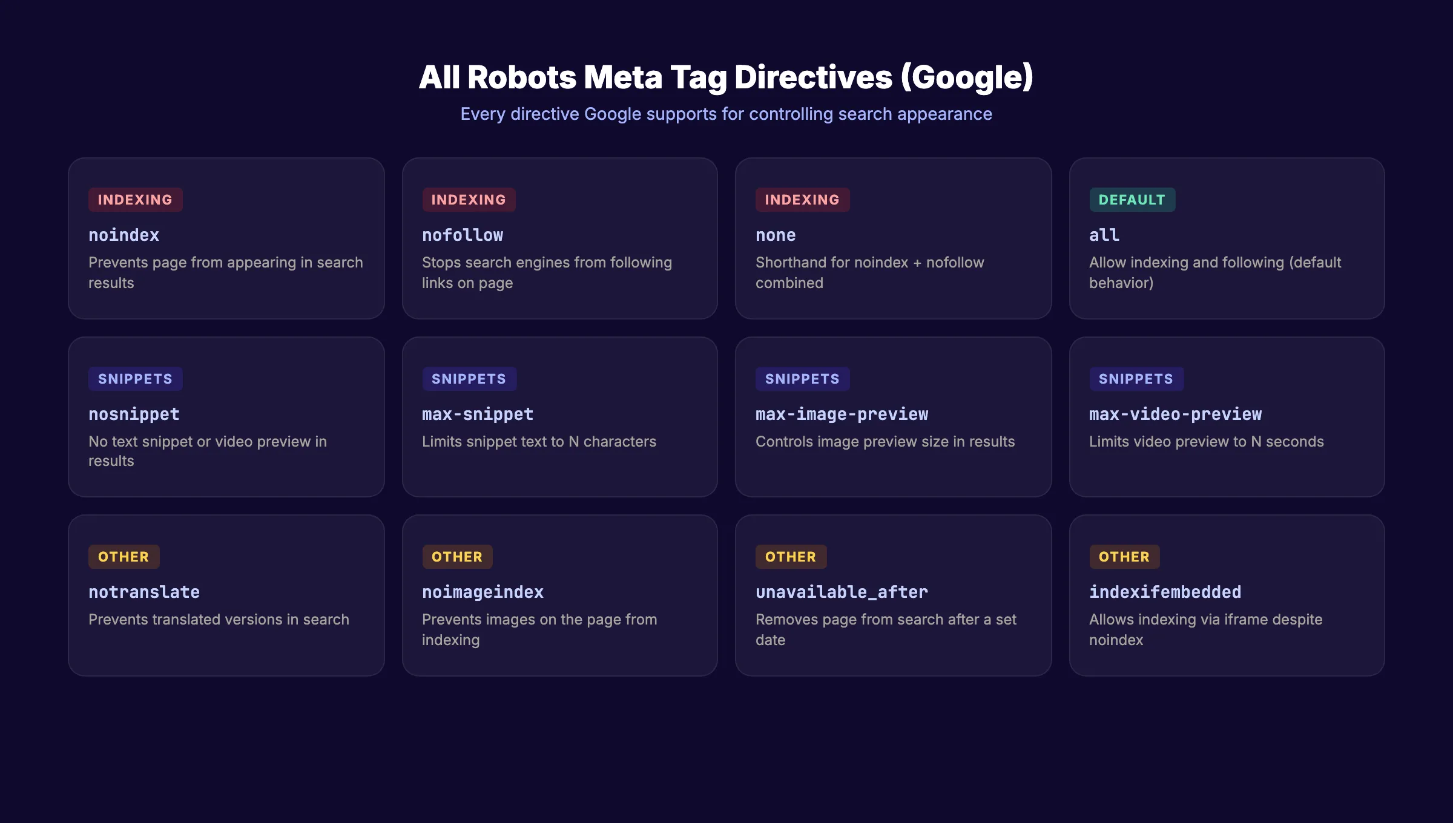Select the 'nosnippet' directive name
The image size is (1453, 823).
(134, 414)
